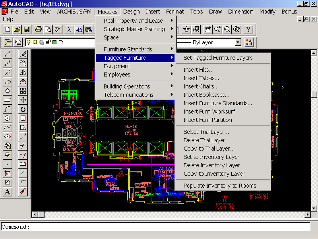Open the layer list dropdown showing Ft

tap(60, 42)
